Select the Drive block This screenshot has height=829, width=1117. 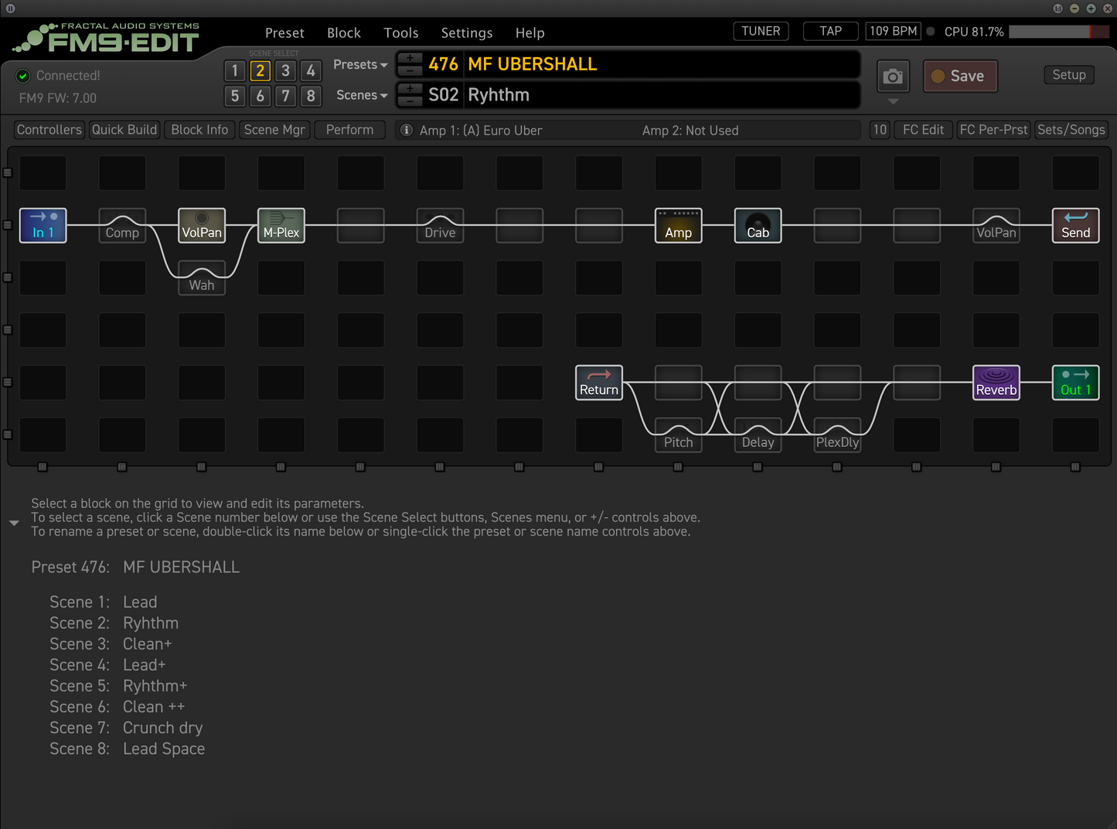pyautogui.click(x=440, y=225)
